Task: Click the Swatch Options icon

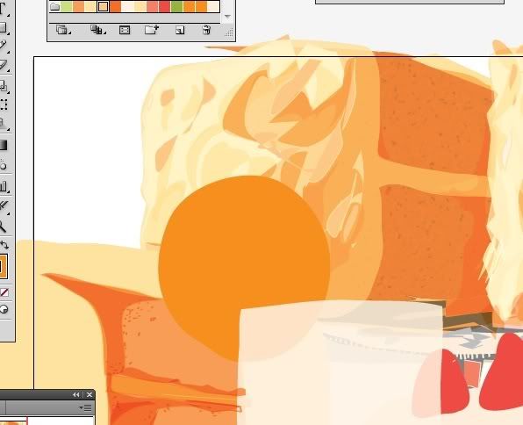Action: point(125,31)
